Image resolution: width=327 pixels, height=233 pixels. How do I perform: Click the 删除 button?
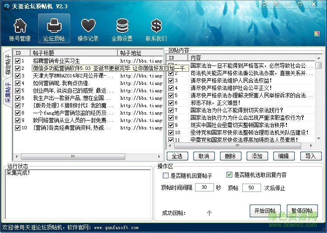click(231, 156)
